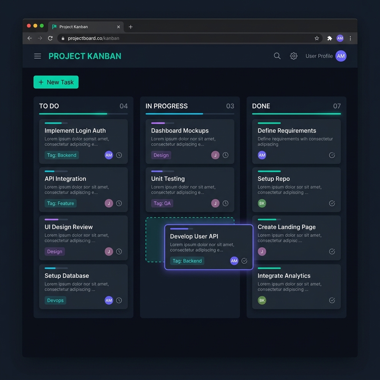
Task: Select the Project Kanban browser tab
Action: click(x=86, y=27)
